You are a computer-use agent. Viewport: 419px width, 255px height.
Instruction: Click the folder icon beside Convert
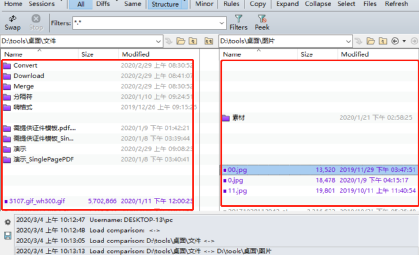click(x=7, y=66)
